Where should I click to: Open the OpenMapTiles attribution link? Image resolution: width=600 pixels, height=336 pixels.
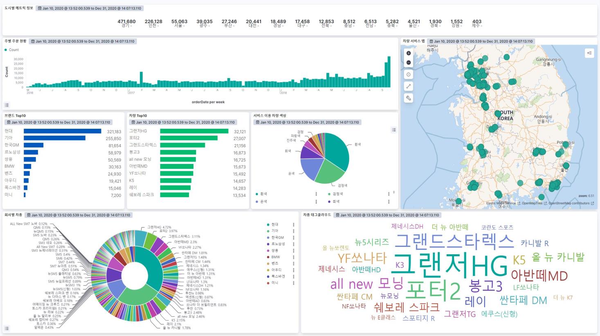[534, 203]
